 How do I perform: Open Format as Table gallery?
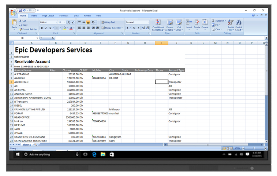[170, 25]
